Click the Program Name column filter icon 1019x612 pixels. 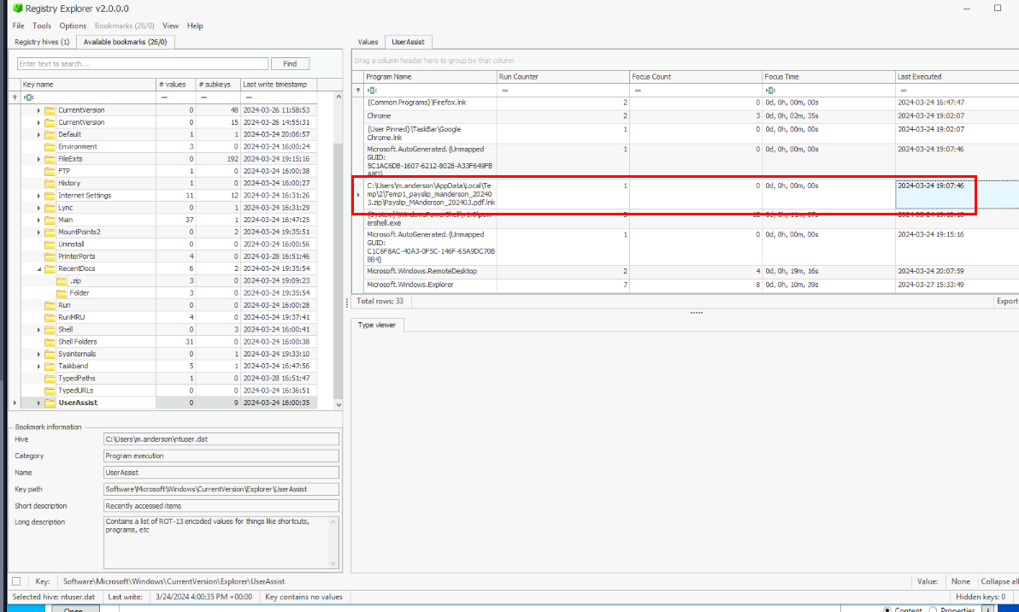point(372,90)
